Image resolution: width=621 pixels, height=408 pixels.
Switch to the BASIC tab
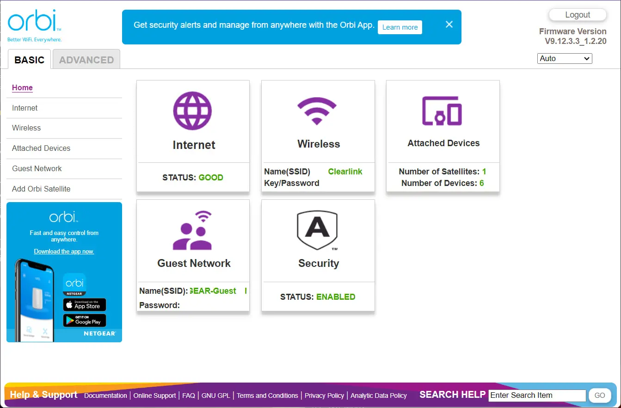click(x=29, y=60)
